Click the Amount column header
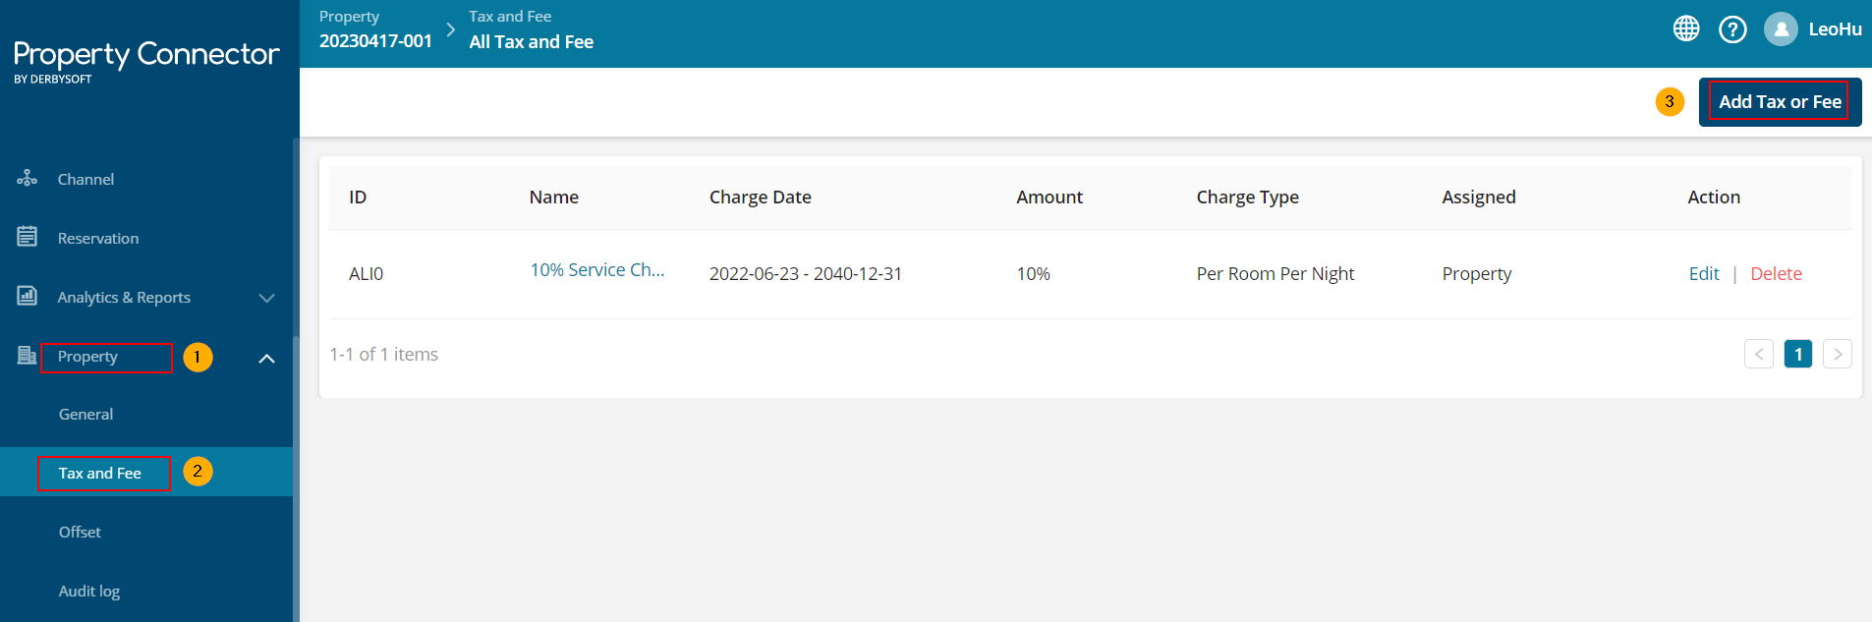The width and height of the screenshot is (1872, 622). click(x=1049, y=198)
